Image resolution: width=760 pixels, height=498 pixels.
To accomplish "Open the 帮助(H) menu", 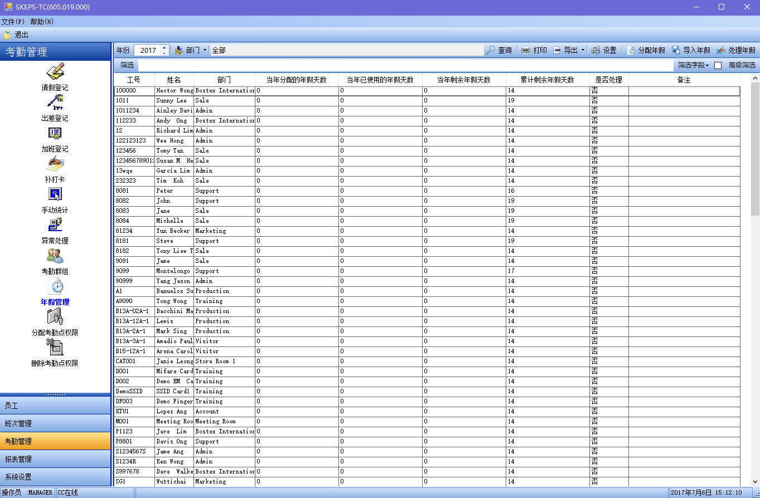I will [x=42, y=22].
